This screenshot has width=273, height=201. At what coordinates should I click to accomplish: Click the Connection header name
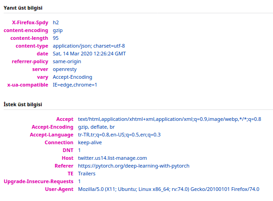pyautogui.click(x=59, y=142)
